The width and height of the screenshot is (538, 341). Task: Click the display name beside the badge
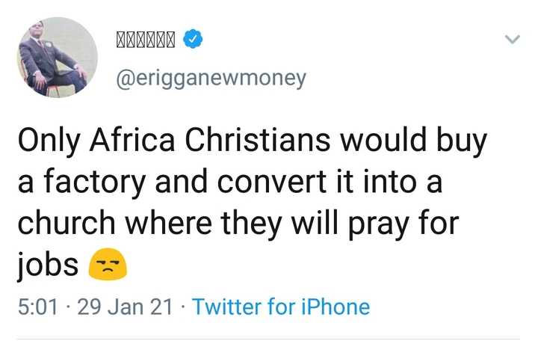146,37
